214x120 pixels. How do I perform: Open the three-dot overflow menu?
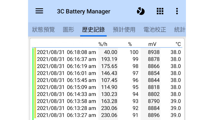click(x=177, y=11)
